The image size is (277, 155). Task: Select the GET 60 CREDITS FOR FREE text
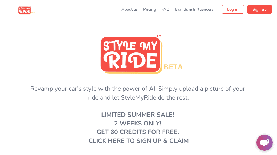click(x=138, y=132)
